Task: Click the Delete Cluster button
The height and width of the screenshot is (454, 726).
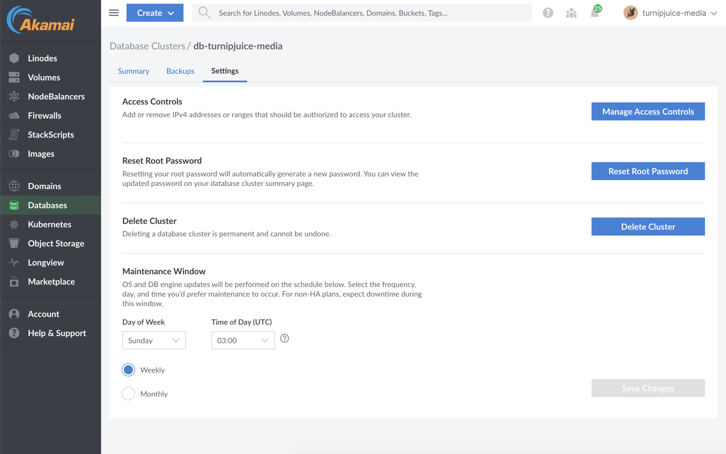Action: (x=648, y=226)
